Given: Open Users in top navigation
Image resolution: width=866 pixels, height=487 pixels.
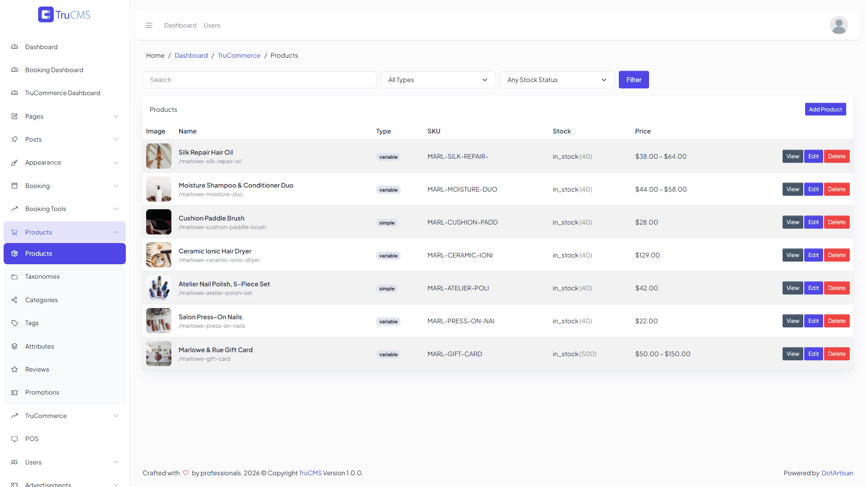Looking at the screenshot, I should (x=212, y=25).
